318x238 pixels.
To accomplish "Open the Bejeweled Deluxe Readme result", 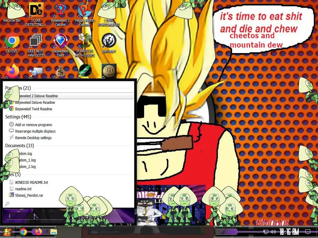I will pos(69,102).
